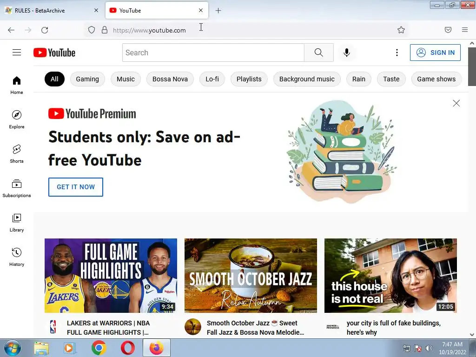
Task: Click Firefox back arrow
Action: point(11,30)
